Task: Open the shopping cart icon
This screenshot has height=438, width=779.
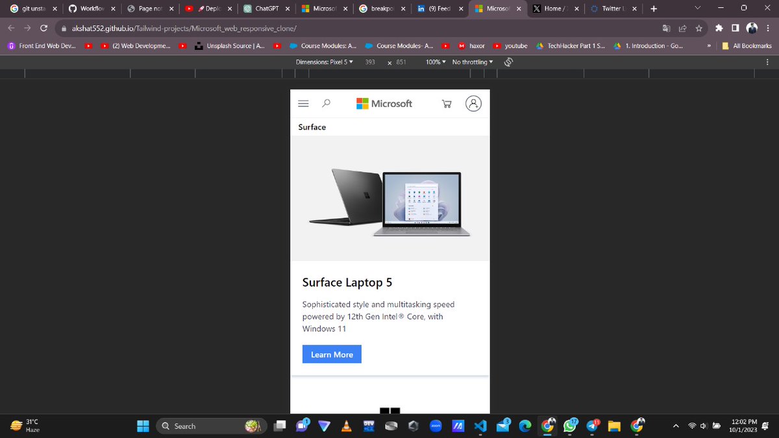Action: 446,103
